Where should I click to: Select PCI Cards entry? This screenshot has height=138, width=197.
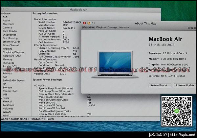coord(9,63)
